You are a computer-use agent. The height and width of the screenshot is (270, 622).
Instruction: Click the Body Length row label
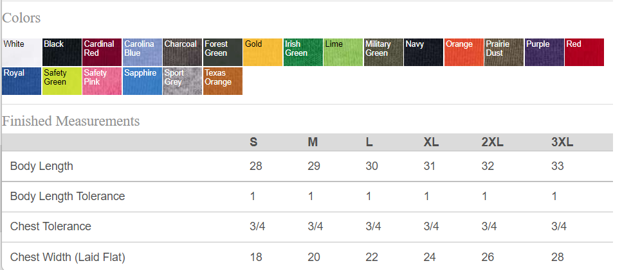click(x=42, y=166)
